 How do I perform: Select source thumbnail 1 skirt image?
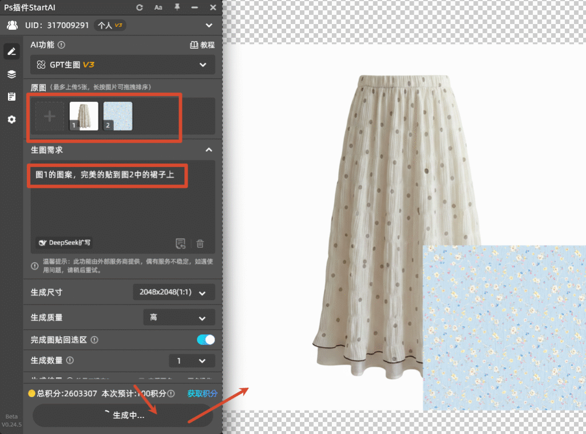pos(84,116)
